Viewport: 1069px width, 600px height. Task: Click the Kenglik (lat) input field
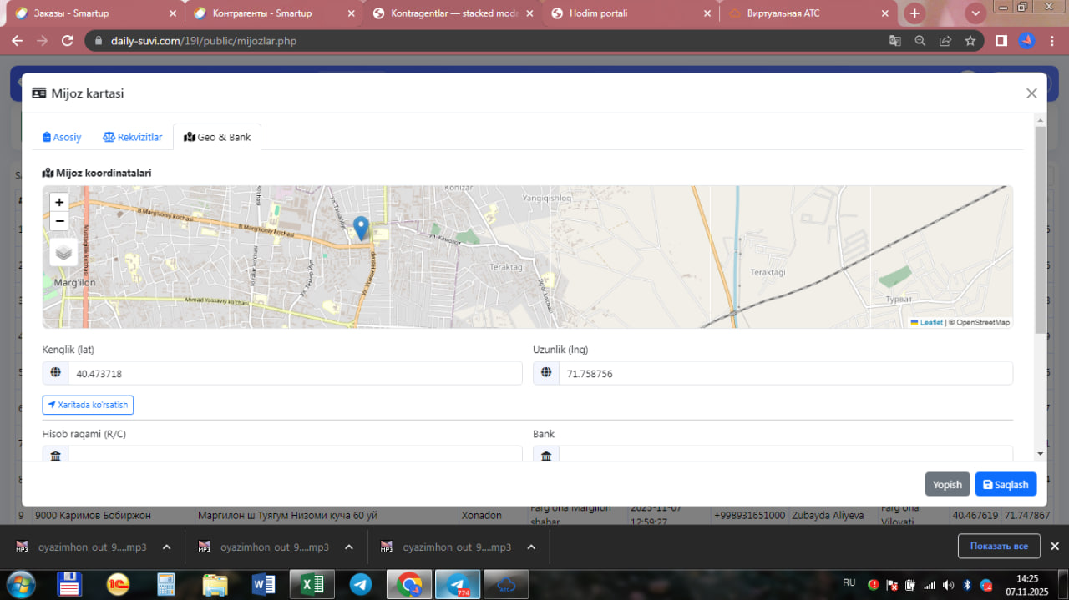click(294, 374)
